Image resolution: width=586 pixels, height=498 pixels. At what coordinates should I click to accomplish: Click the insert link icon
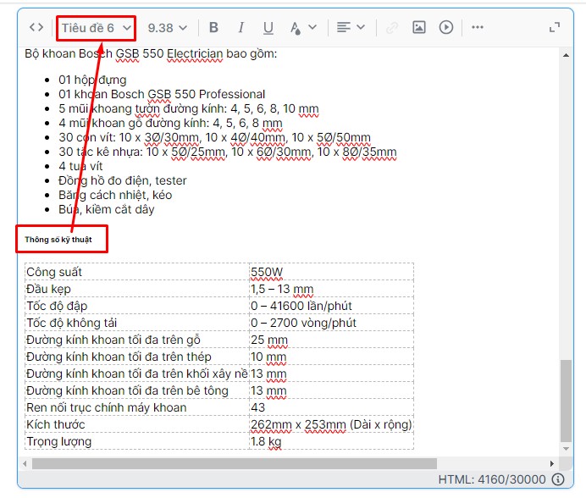point(392,28)
